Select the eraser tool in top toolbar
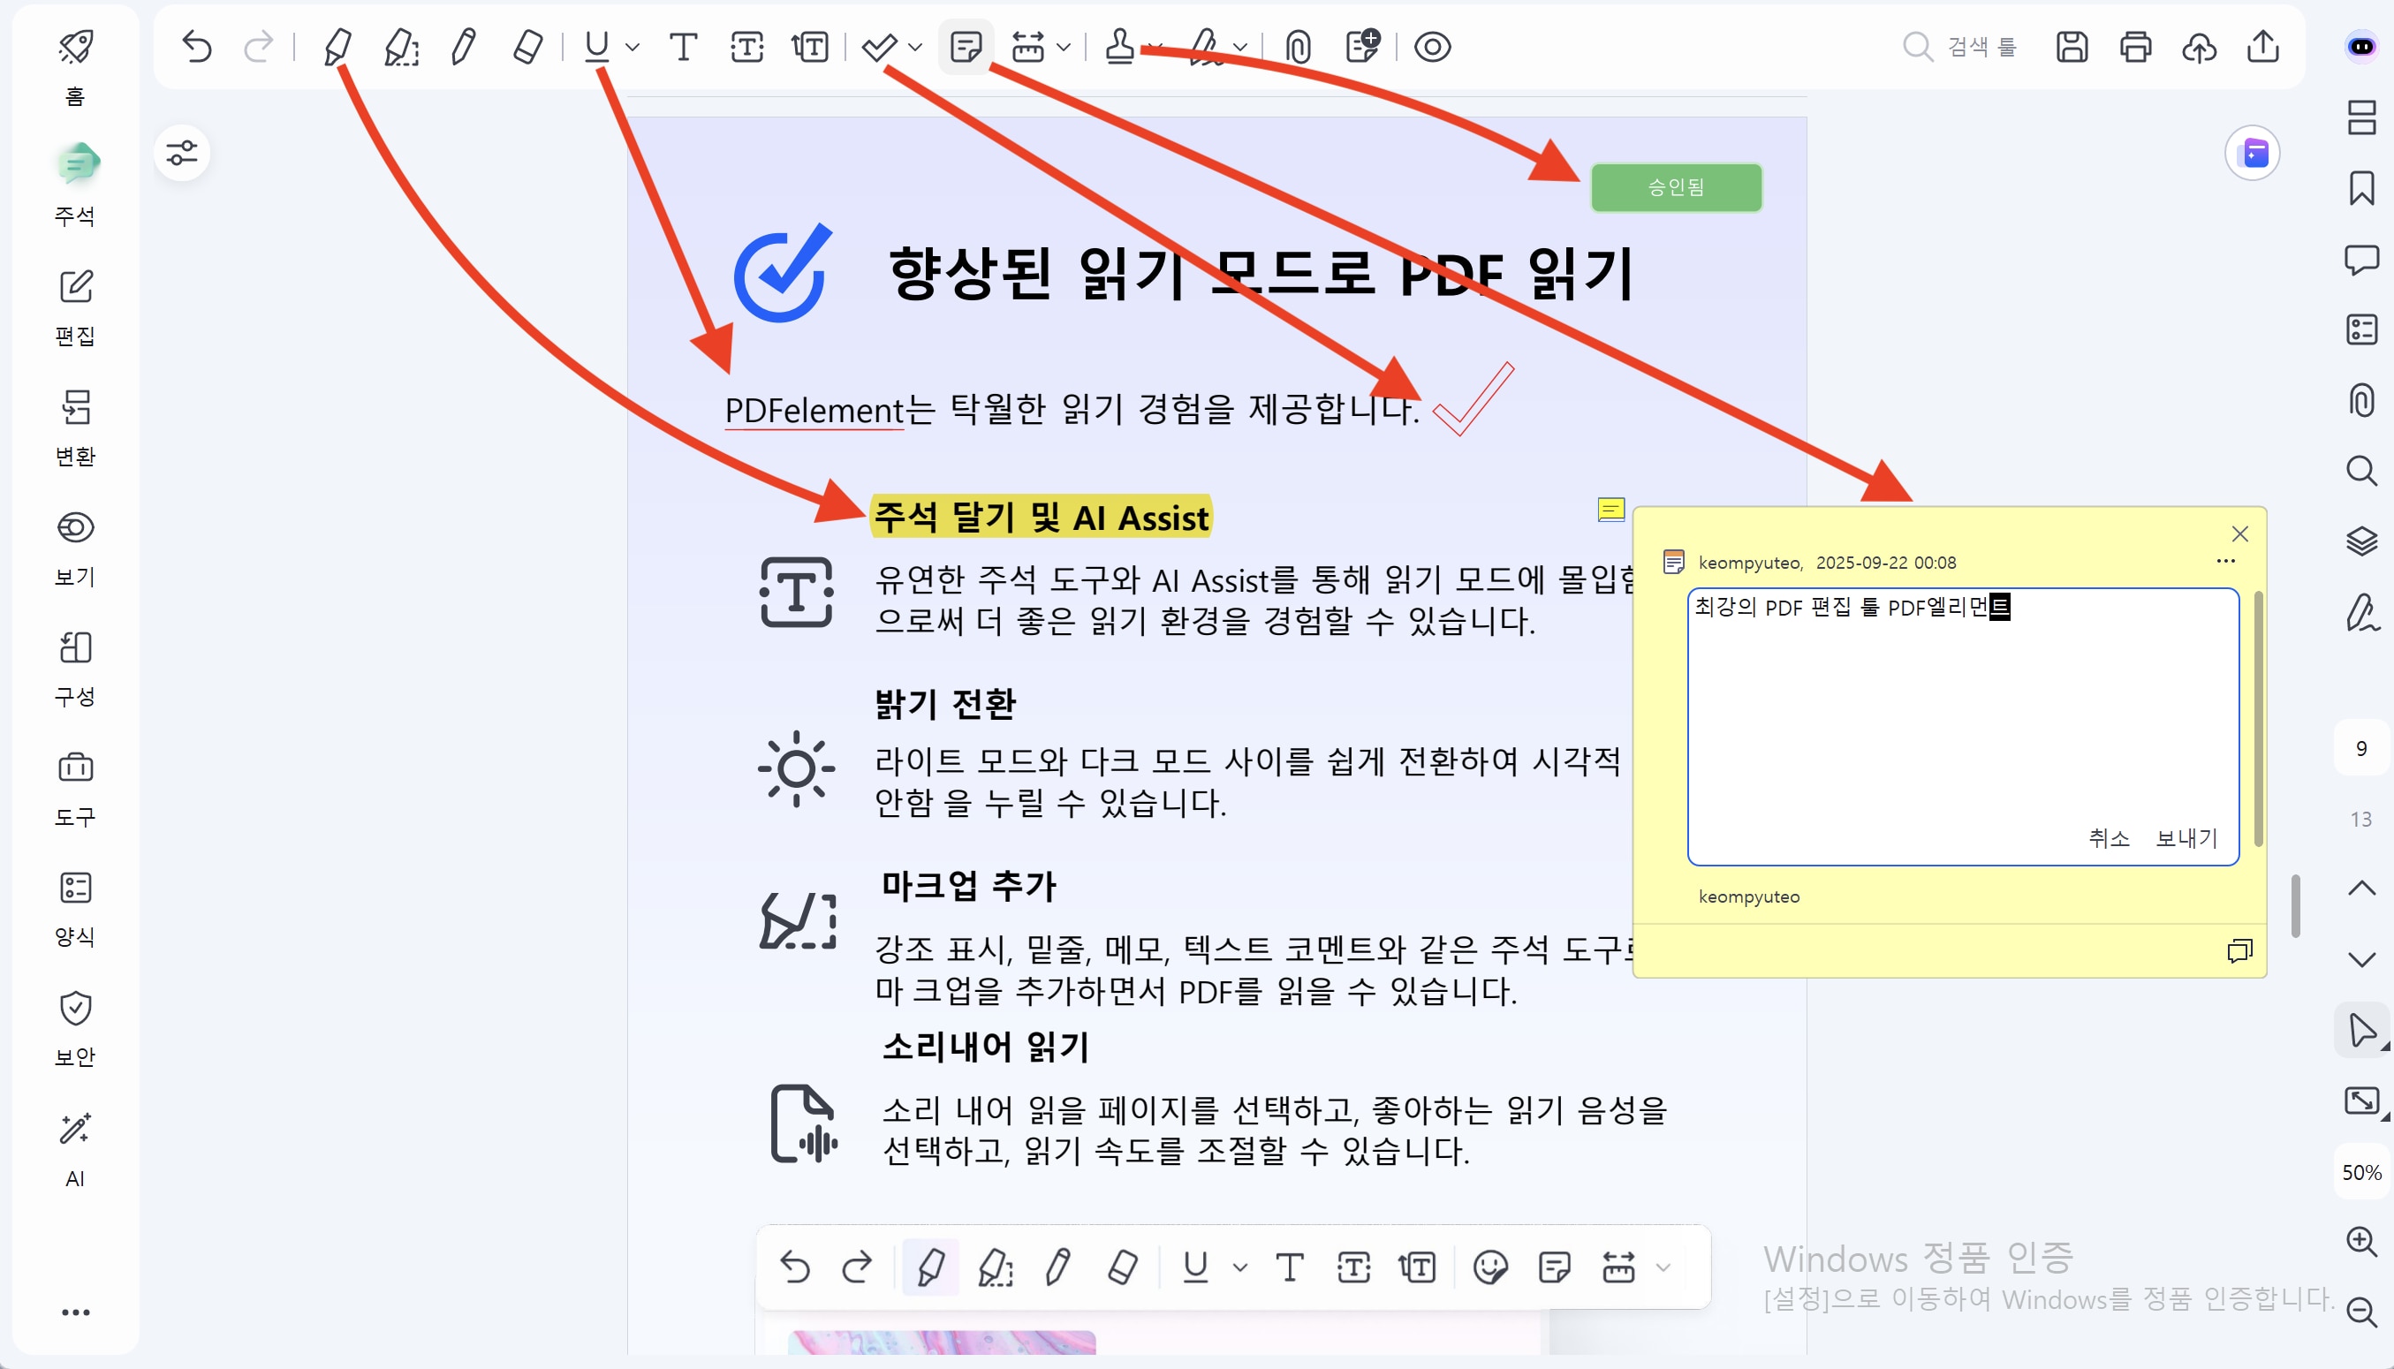 pos(527,46)
